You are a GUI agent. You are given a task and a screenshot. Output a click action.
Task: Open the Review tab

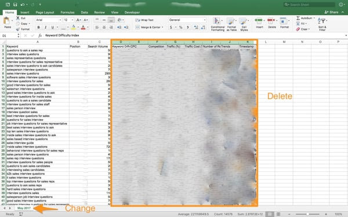[99, 12]
